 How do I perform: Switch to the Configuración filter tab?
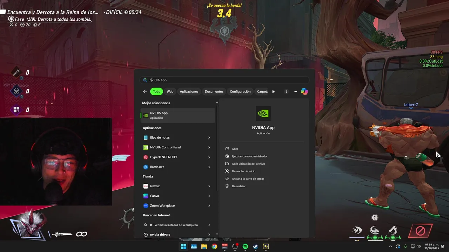(x=240, y=91)
